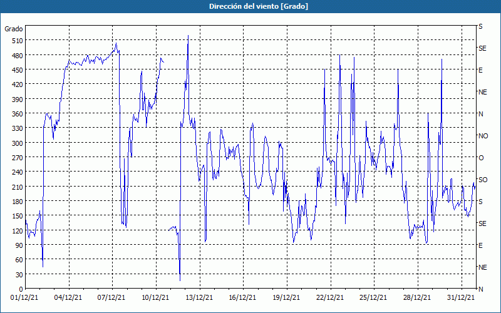Screen dimensions: 501x313
Task: Select the date label 04/12/21
Action: (68, 298)
